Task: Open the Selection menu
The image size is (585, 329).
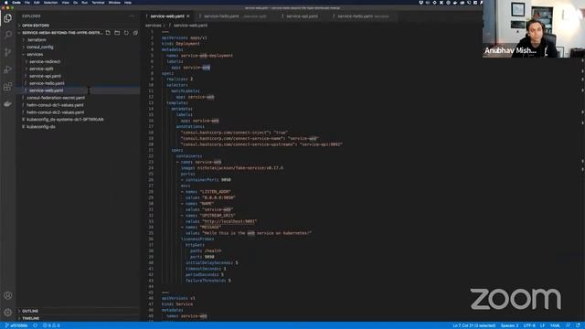Action: tap(51, 2)
